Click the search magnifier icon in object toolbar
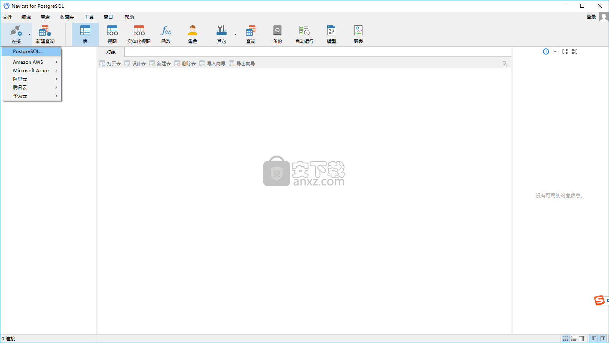609x343 pixels. pos(505,63)
